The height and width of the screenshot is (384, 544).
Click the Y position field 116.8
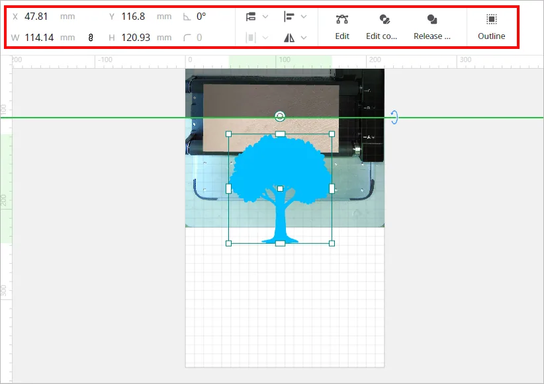click(x=133, y=17)
